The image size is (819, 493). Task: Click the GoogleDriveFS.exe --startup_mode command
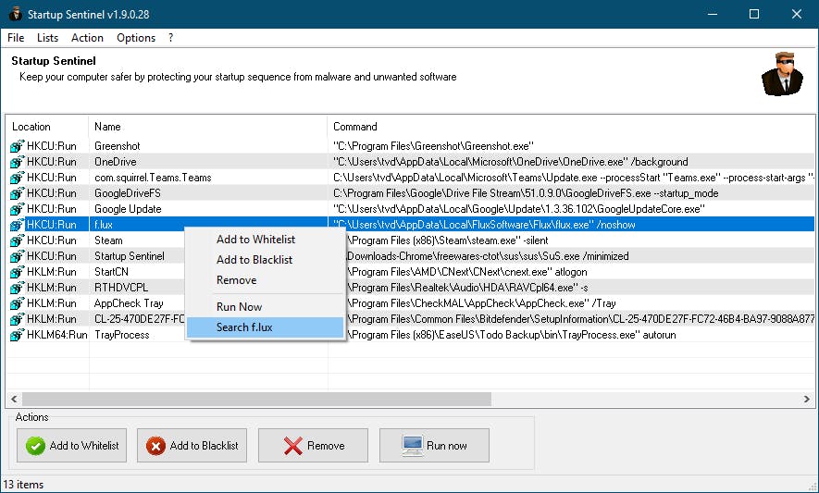click(x=526, y=193)
